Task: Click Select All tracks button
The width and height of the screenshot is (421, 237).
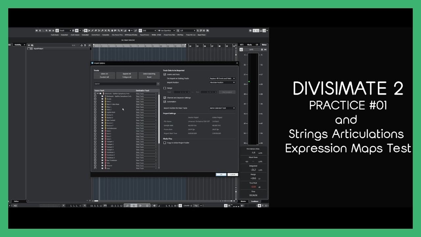Action: [x=104, y=74]
